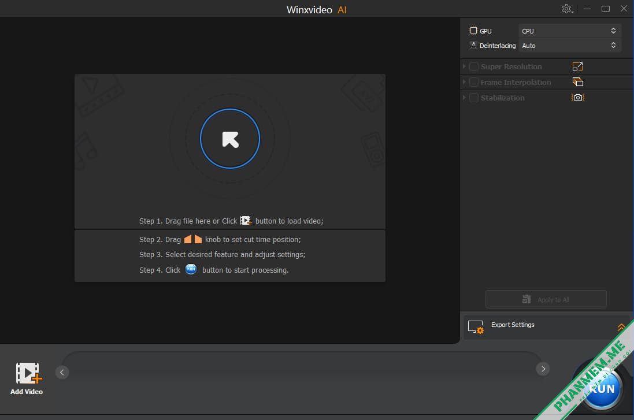Screen dimensions: 634x420
Task: Click the left arrow of the video list
Action: [62, 372]
